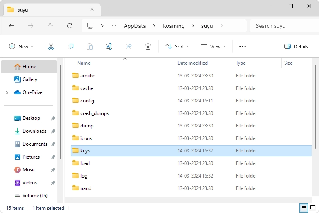Open the Sort dropdown
The image size is (319, 213).
177,47
